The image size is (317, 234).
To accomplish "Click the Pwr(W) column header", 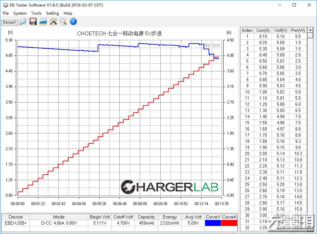I will pos(298,30).
